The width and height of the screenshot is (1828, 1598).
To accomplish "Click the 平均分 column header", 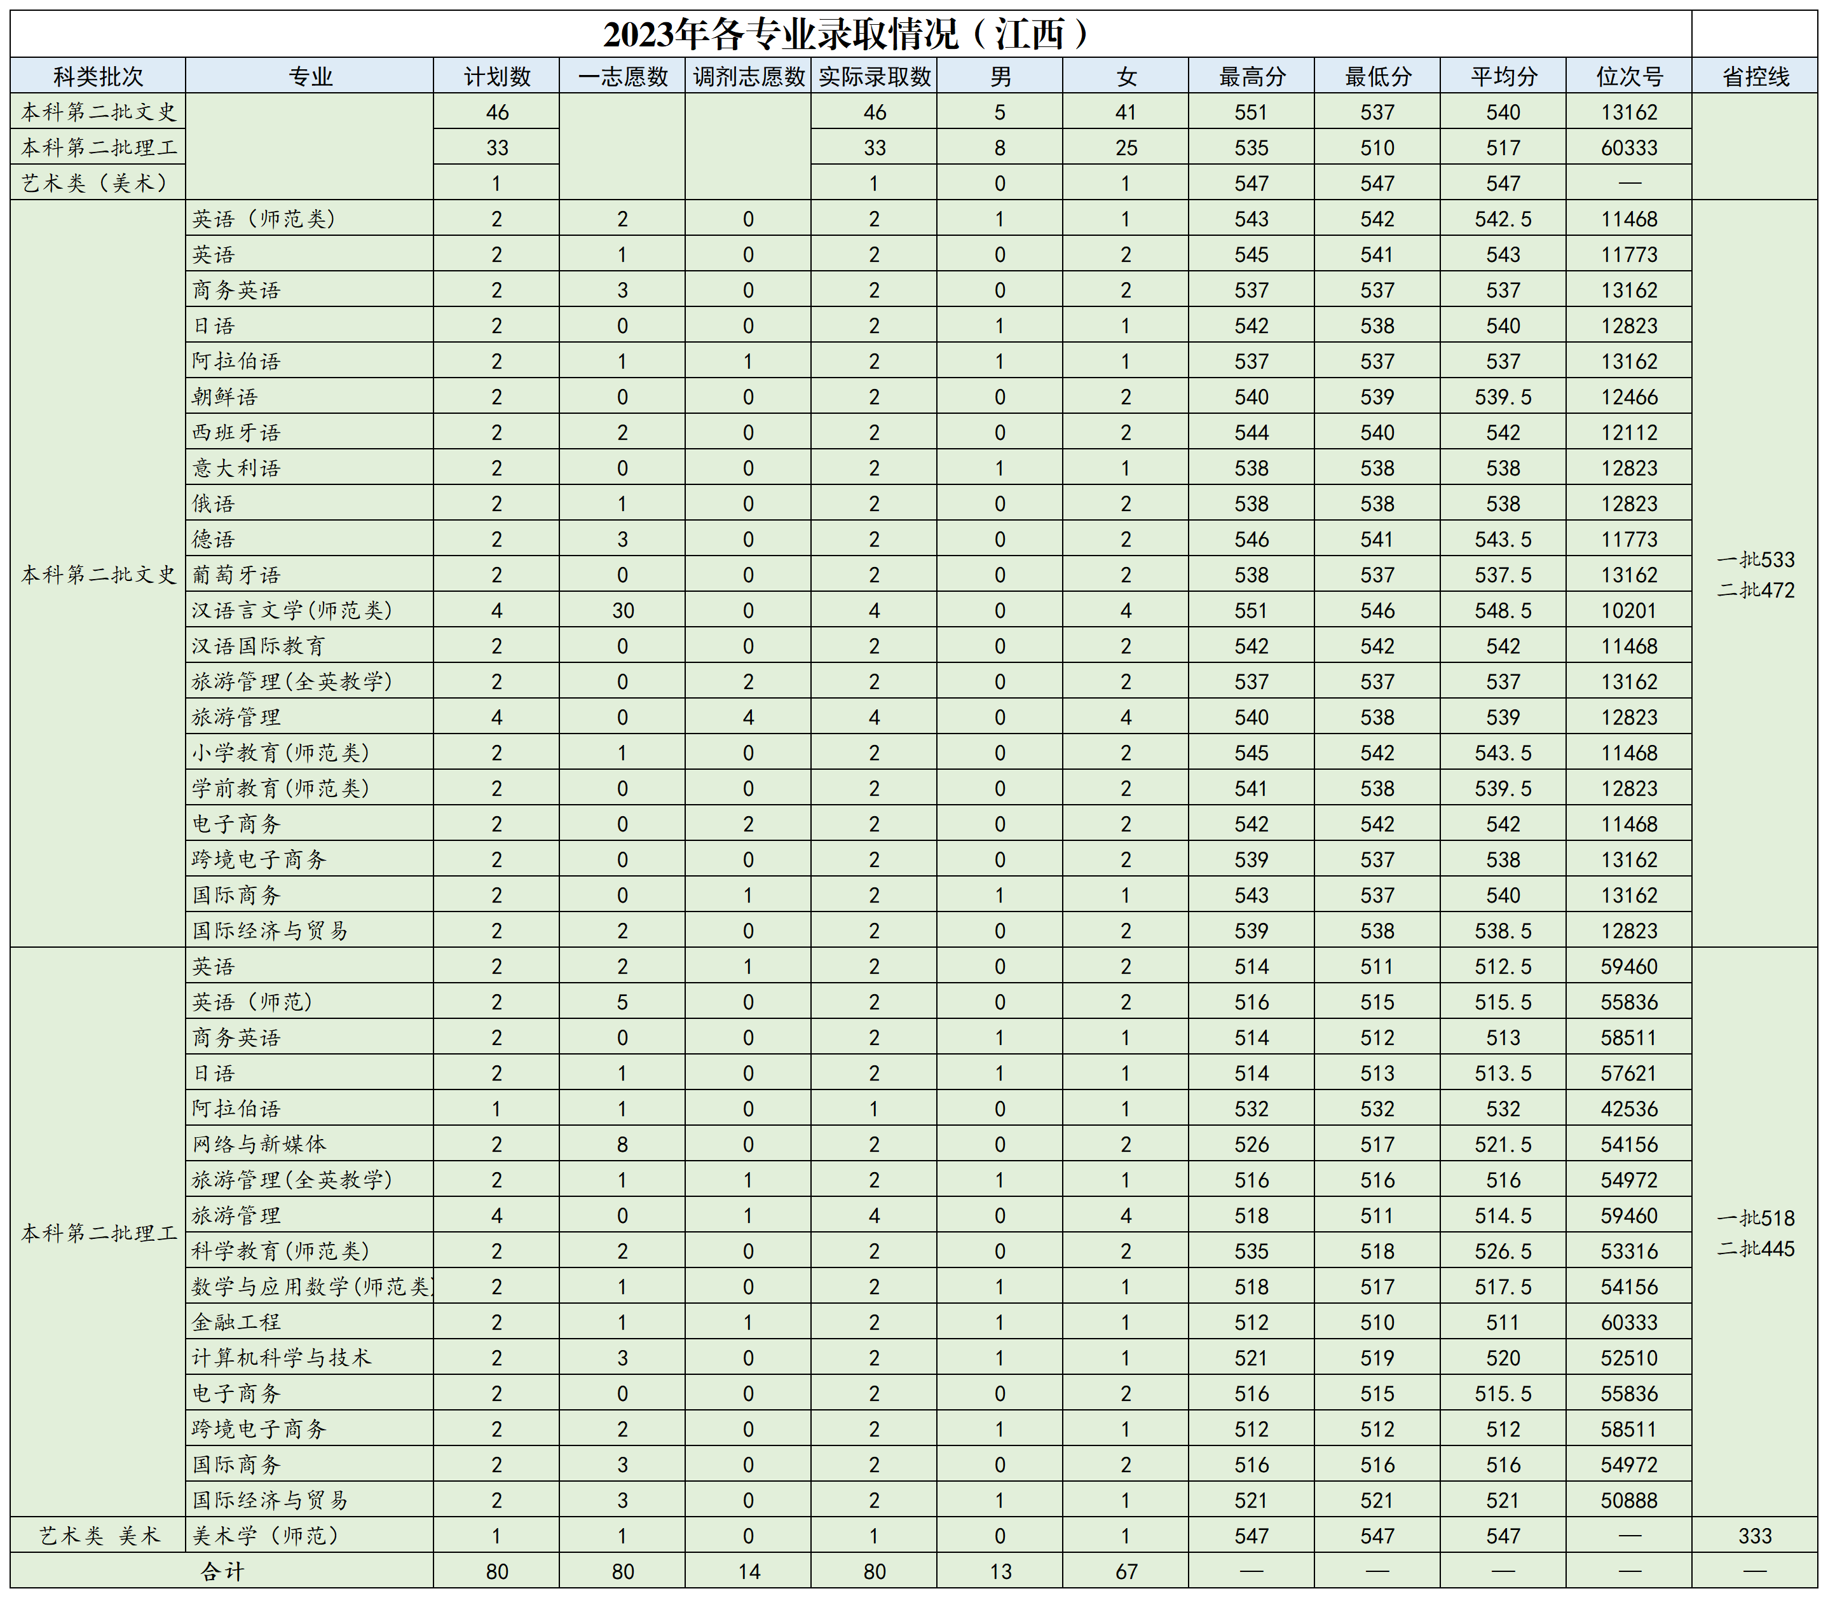I will coord(1503,77).
